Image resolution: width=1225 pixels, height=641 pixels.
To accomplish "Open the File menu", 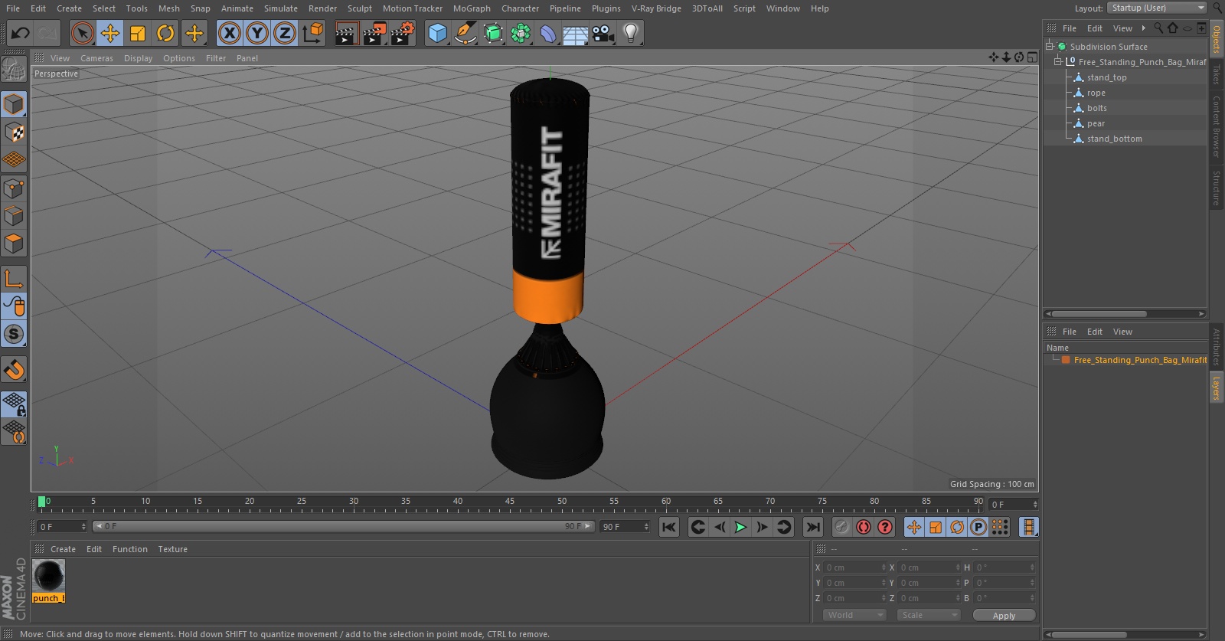I will [x=13, y=8].
